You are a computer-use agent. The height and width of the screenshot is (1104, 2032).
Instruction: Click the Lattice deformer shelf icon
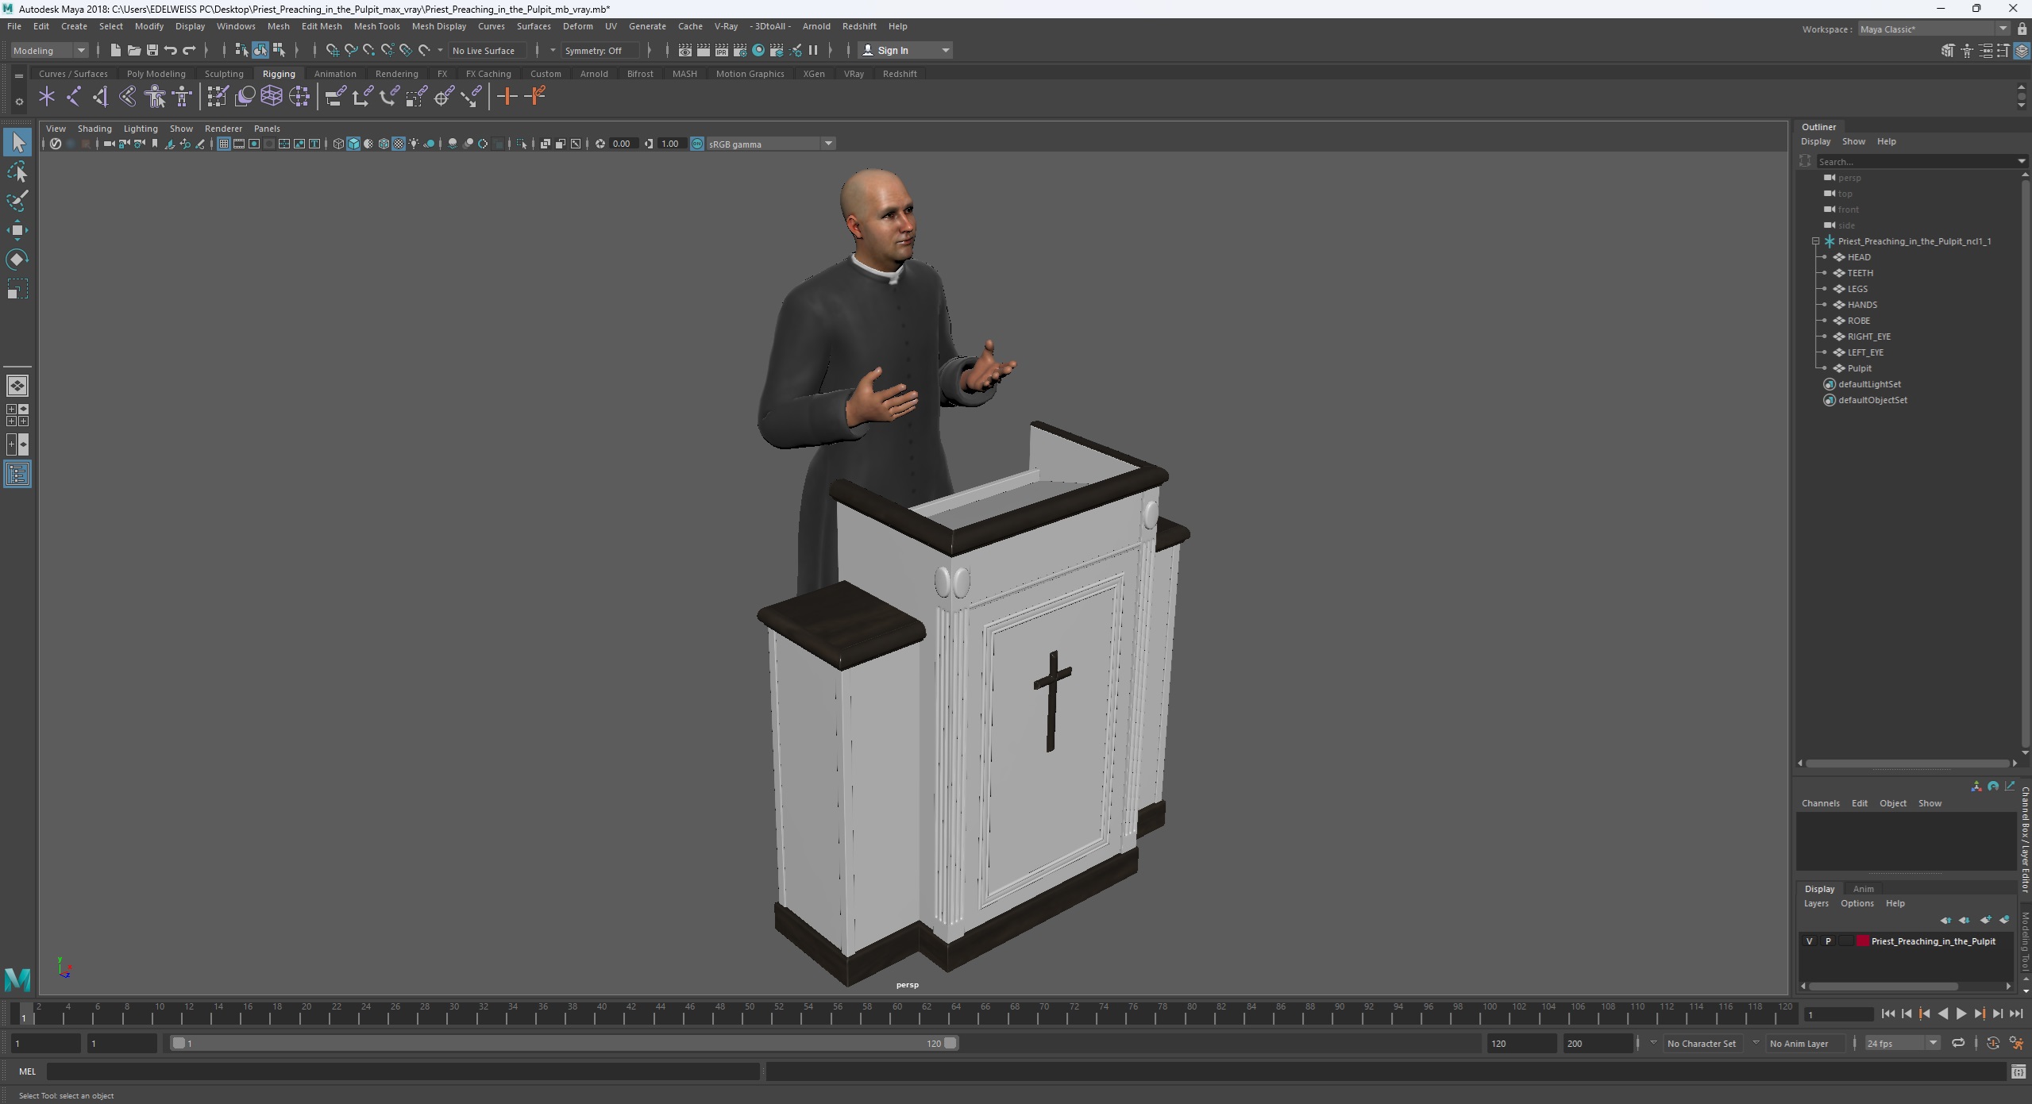(272, 97)
